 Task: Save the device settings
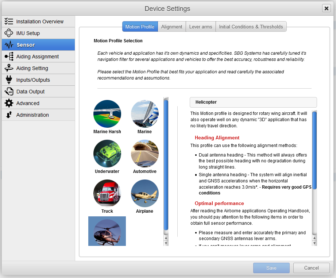pos(271,268)
